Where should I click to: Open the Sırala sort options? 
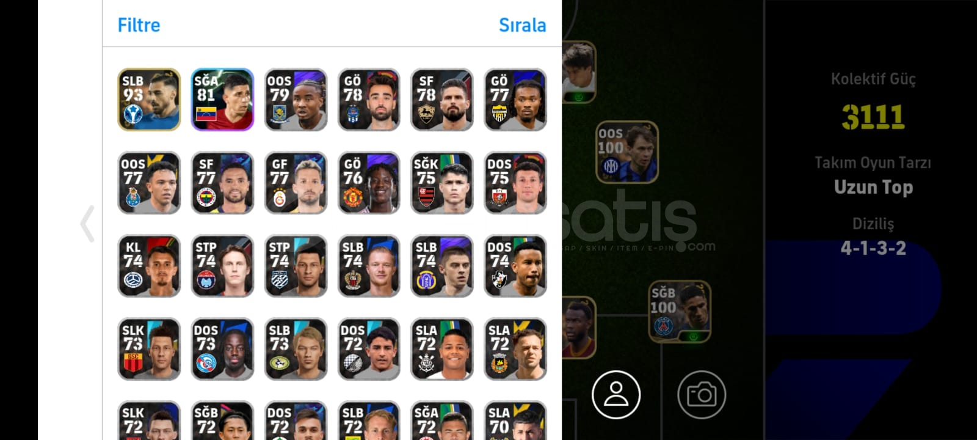point(522,25)
